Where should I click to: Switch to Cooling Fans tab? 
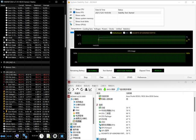(88, 29)
